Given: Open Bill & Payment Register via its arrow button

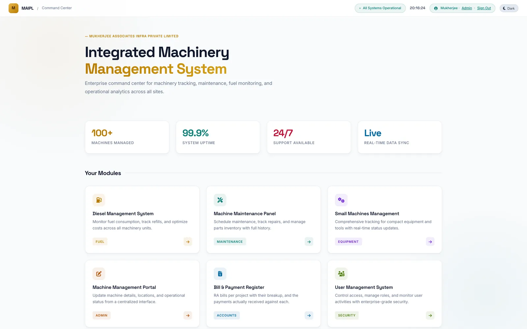Looking at the screenshot, I should (309, 316).
